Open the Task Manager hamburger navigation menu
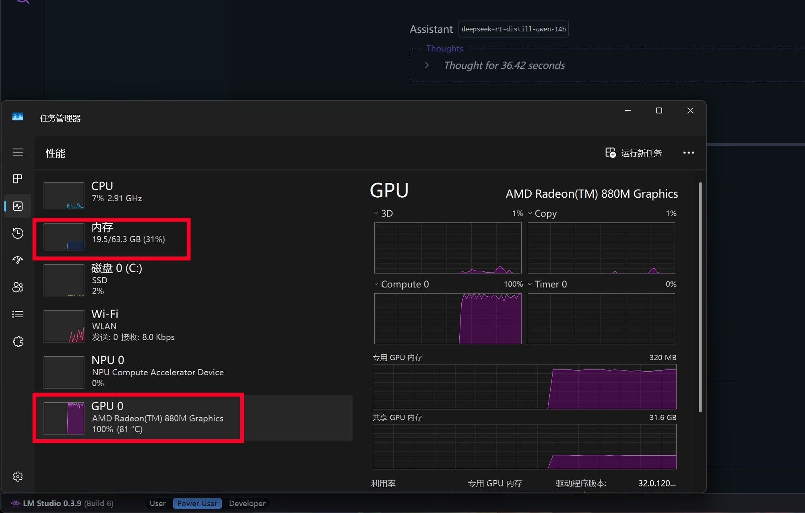805x513 pixels. click(18, 152)
